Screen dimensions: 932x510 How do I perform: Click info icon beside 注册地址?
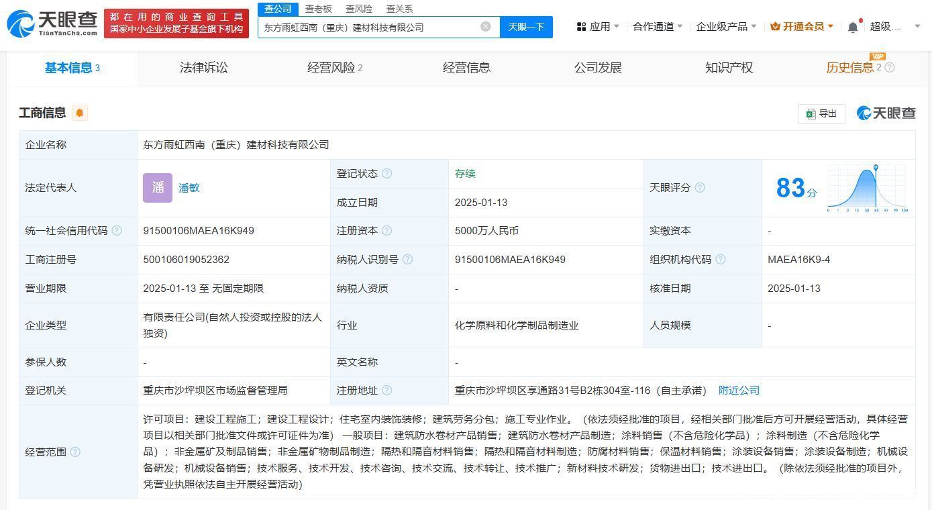(x=387, y=391)
